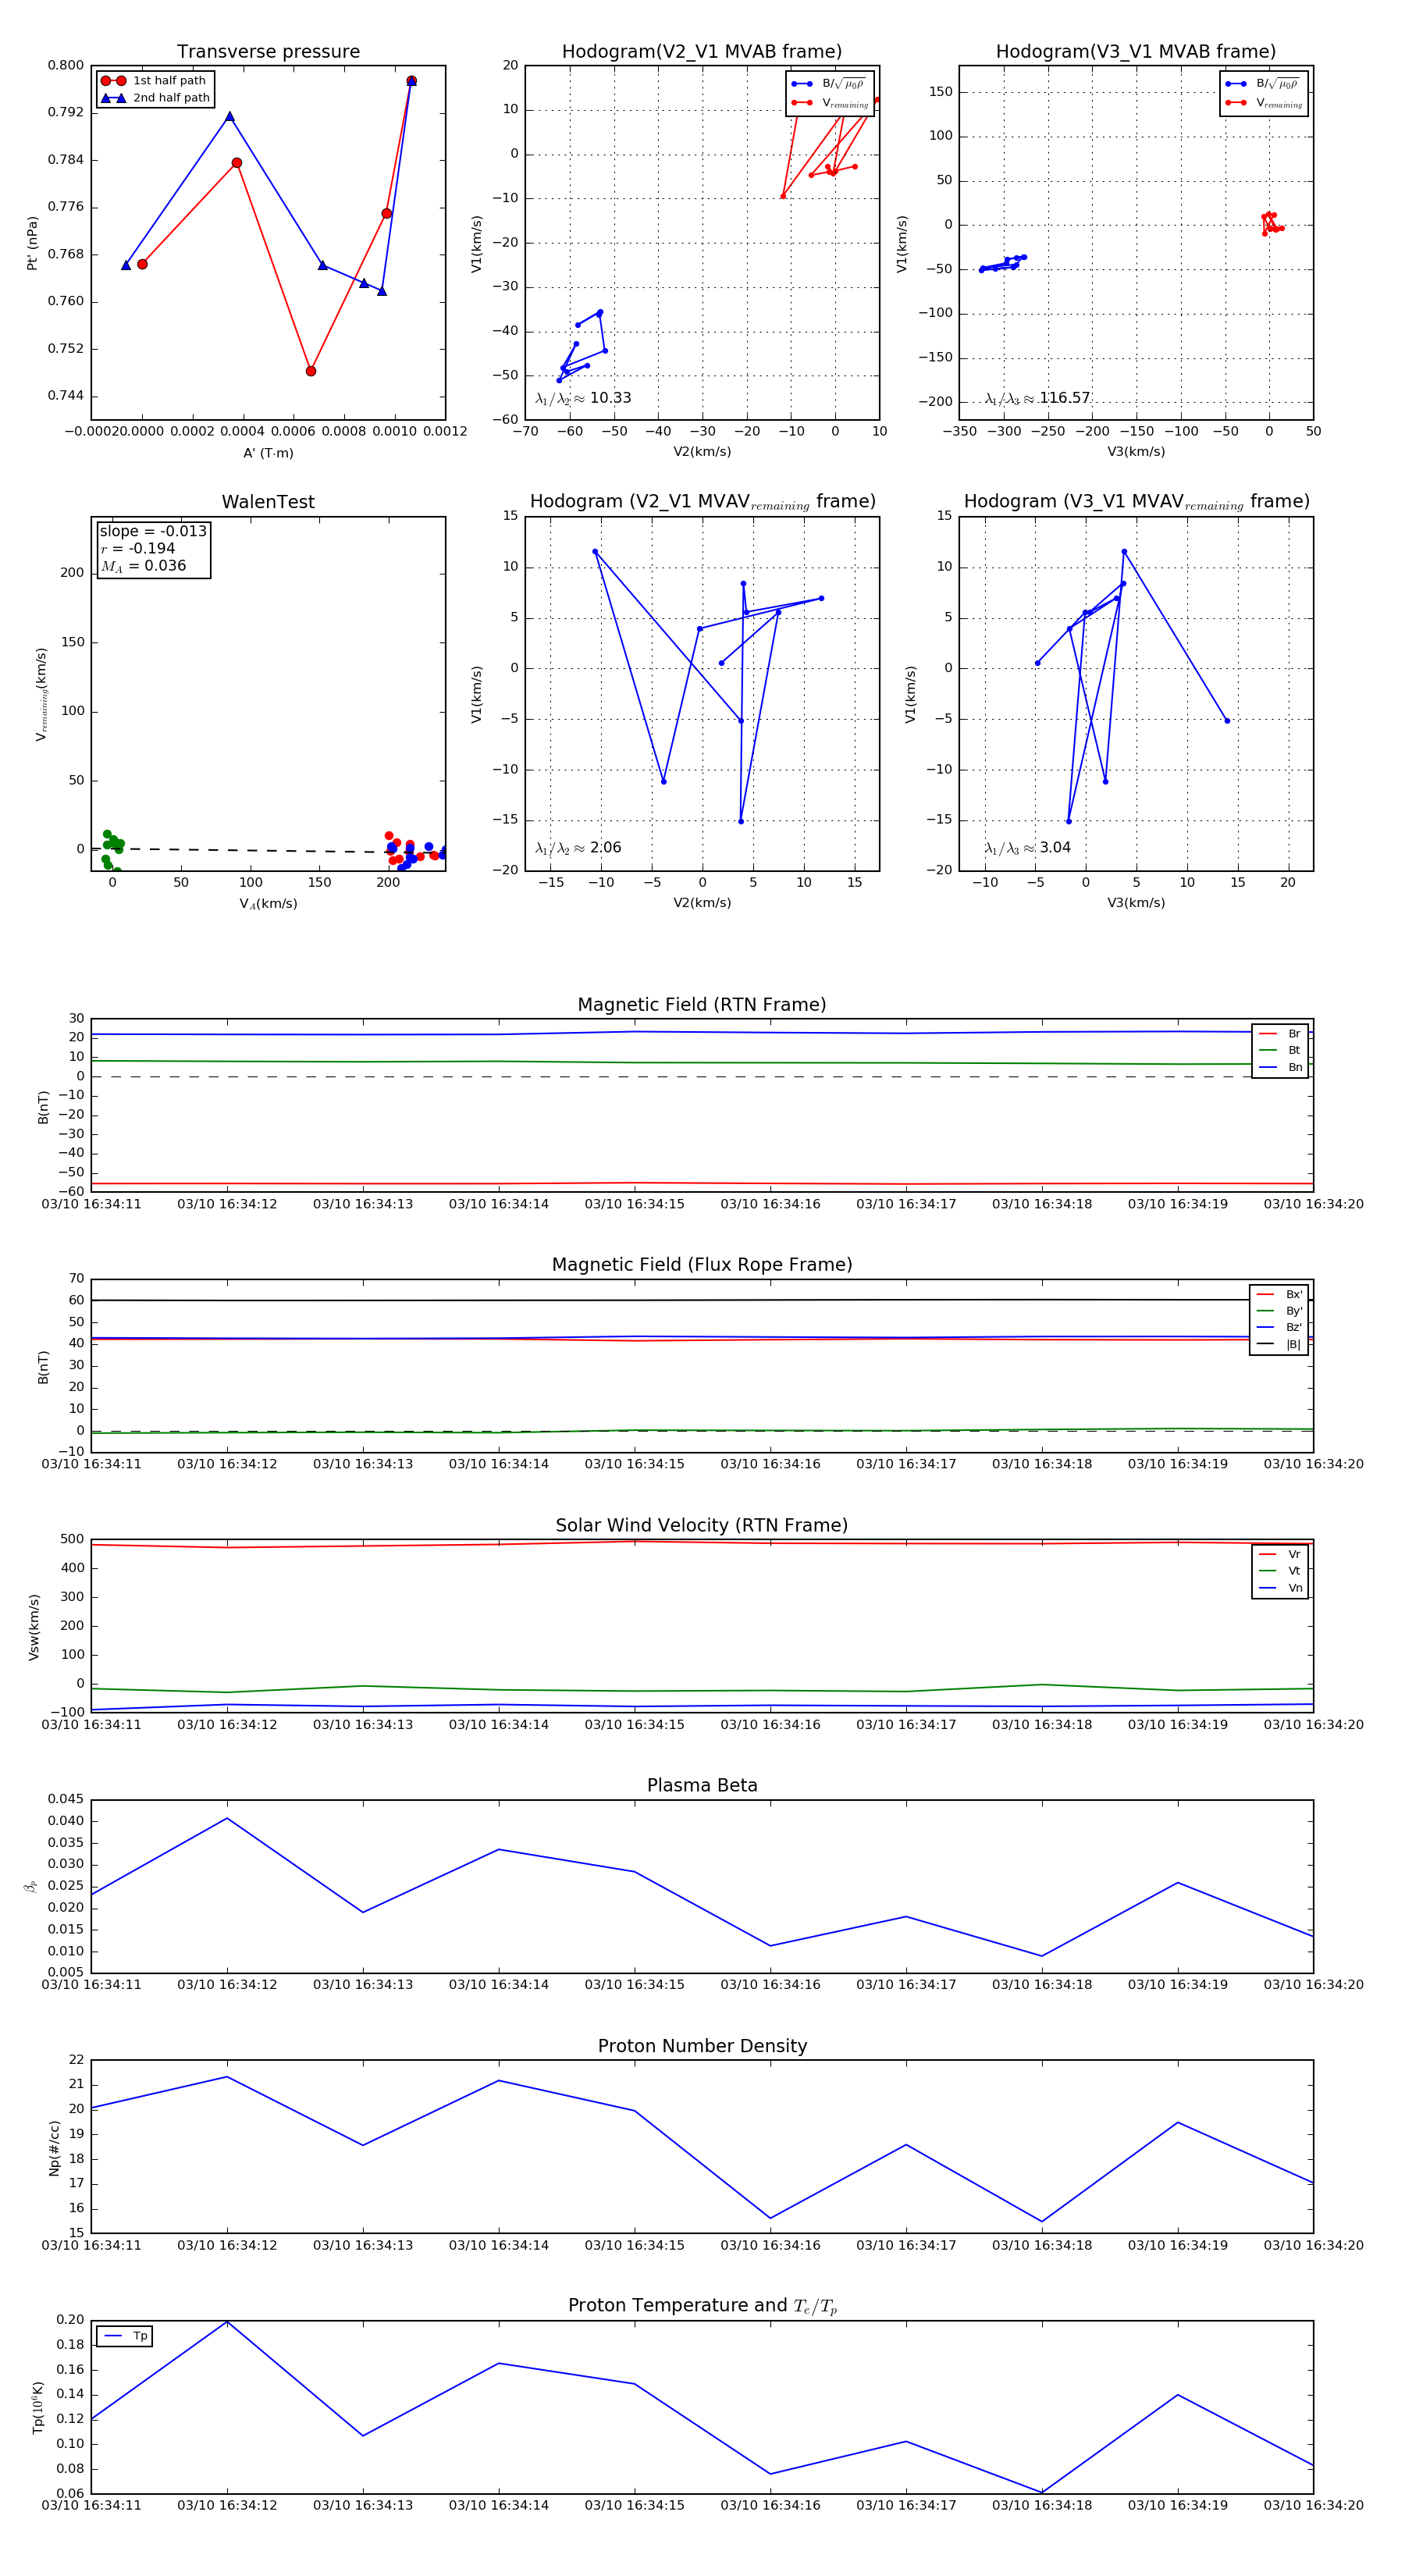Select the 'Vr' legend entry
Screen dimensions: 1405x2576
tap(1280, 1554)
